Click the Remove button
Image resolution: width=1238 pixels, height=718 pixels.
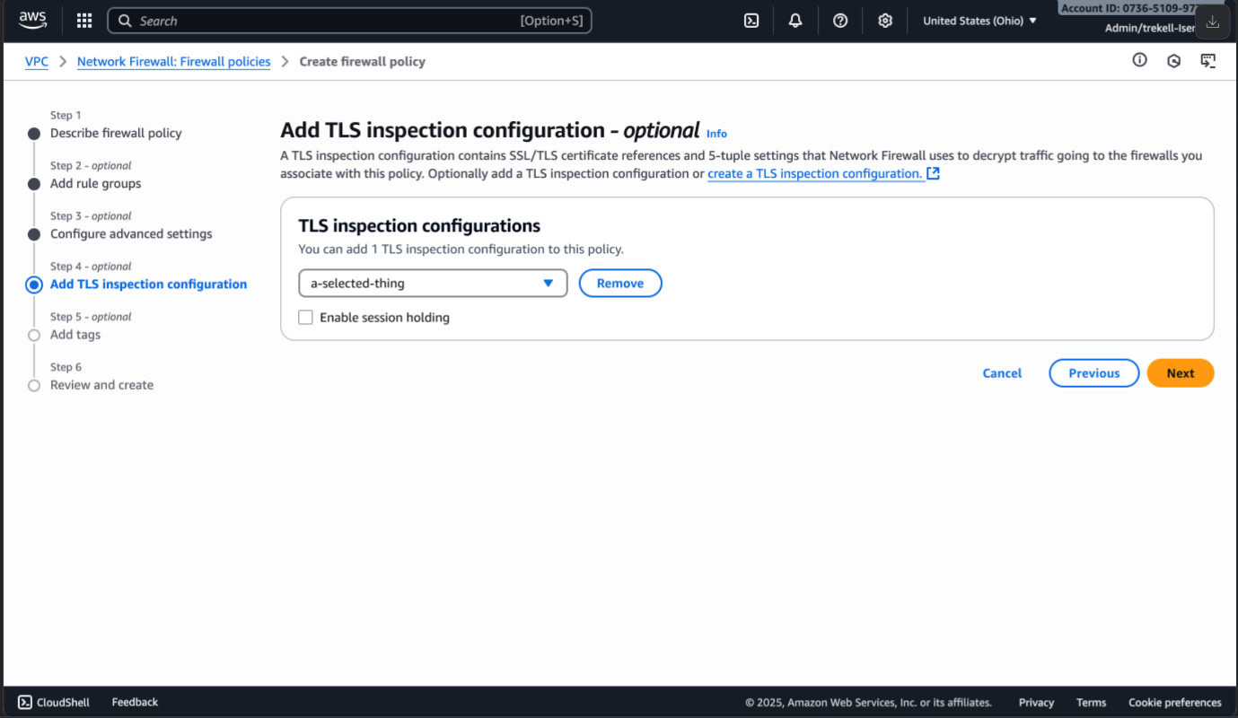click(x=620, y=284)
